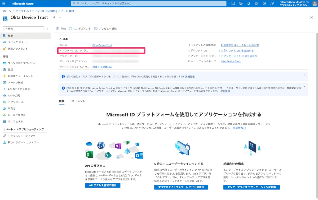
Task: Open the Azure portal hamburger menu
Action: [x=4, y=4]
